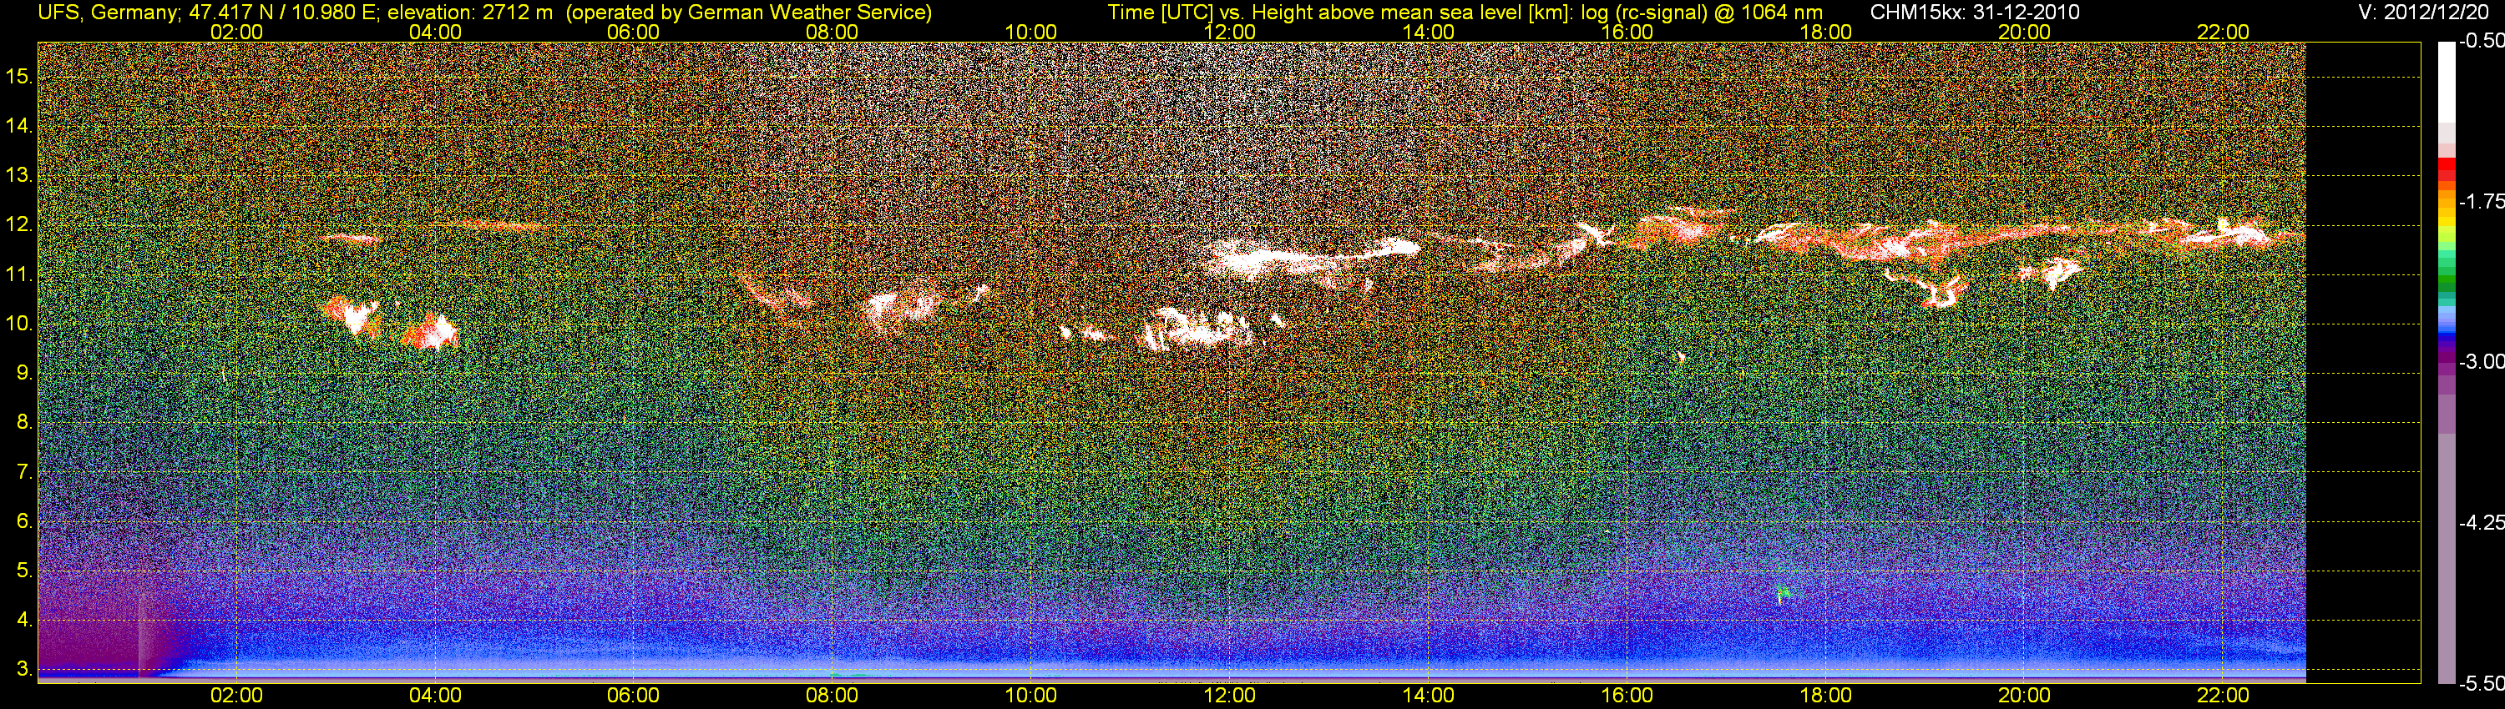Screen dimensions: 2505x709
Task: Click the 4 km height axis label
Action: tap(24, 620)
